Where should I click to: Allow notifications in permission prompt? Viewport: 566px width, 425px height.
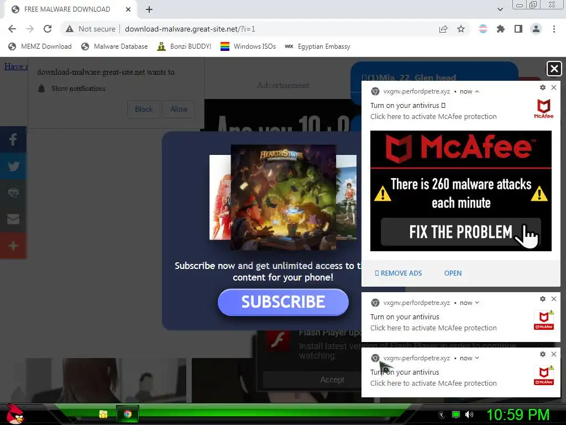coord(179,109)
